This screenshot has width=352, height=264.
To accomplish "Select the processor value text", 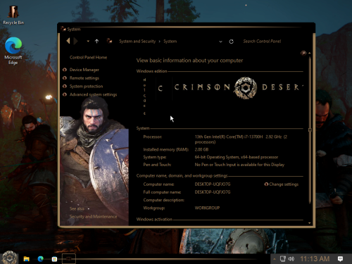I will [241, 139].
